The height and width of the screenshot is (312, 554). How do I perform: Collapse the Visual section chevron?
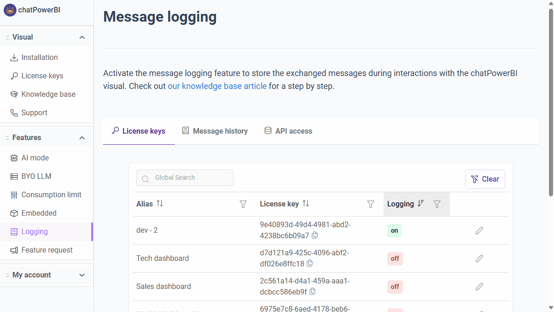pos(82,37)
